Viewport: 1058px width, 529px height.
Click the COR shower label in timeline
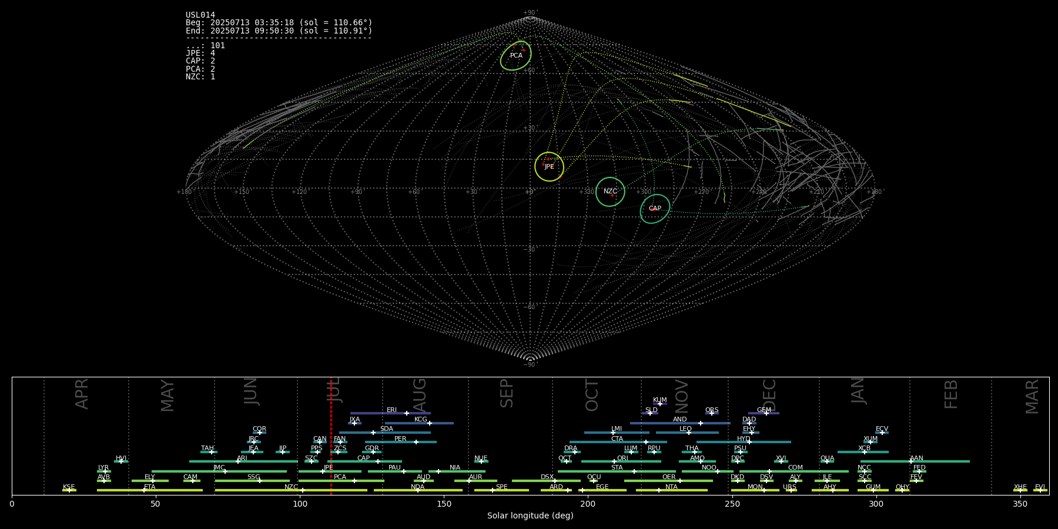[x=259, y=429]
